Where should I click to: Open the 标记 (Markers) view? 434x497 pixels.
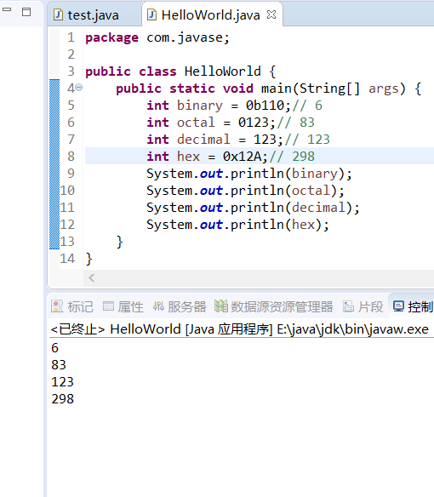pos(72,307)
